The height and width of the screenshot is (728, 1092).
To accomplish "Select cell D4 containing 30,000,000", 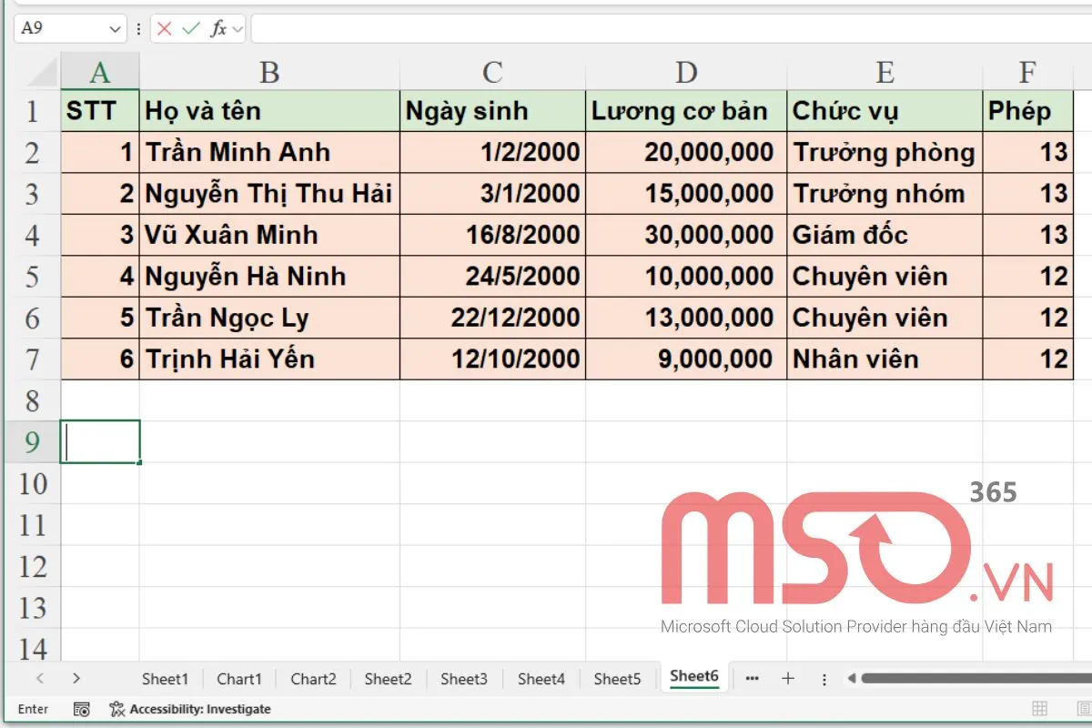I will [685, 234].
